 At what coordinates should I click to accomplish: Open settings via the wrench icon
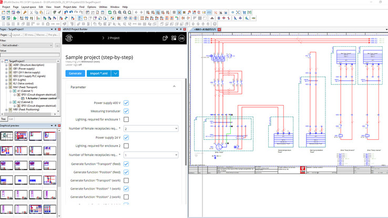[x=25, y=13]
